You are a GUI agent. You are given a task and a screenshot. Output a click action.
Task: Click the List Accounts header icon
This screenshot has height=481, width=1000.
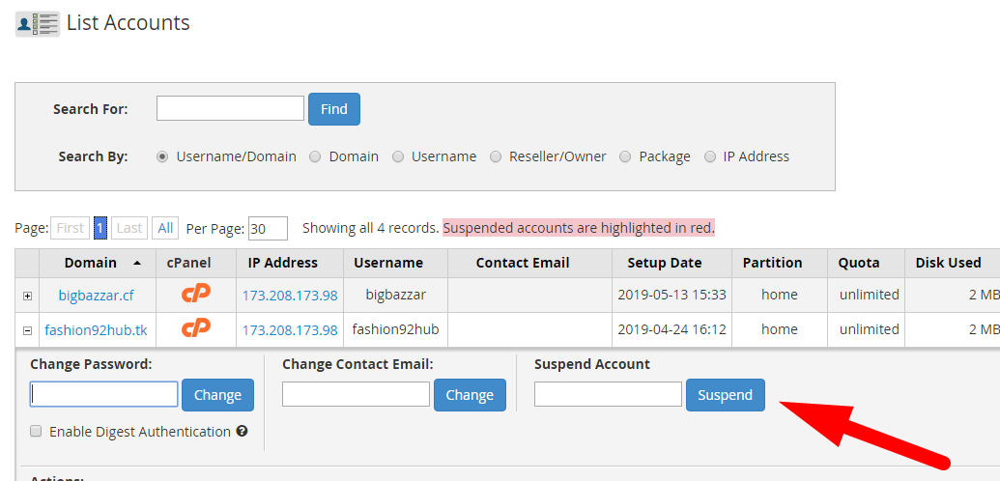pyautogui.click(x=38, y=23)
